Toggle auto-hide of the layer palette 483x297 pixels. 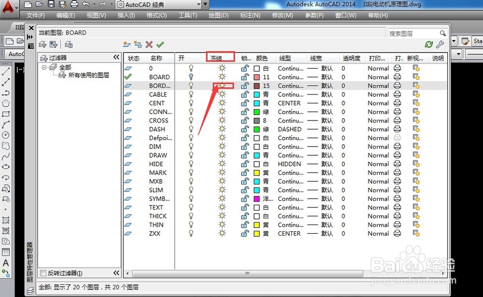(30, 37)
